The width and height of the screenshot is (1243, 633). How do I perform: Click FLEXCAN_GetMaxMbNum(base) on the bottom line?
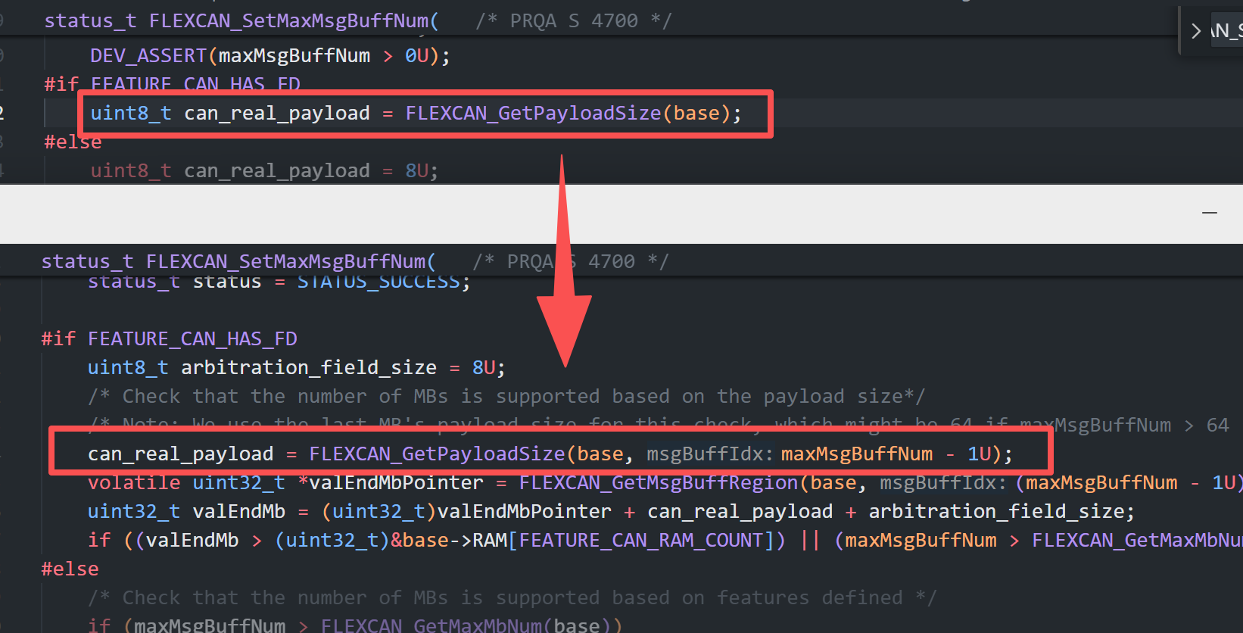470,625
